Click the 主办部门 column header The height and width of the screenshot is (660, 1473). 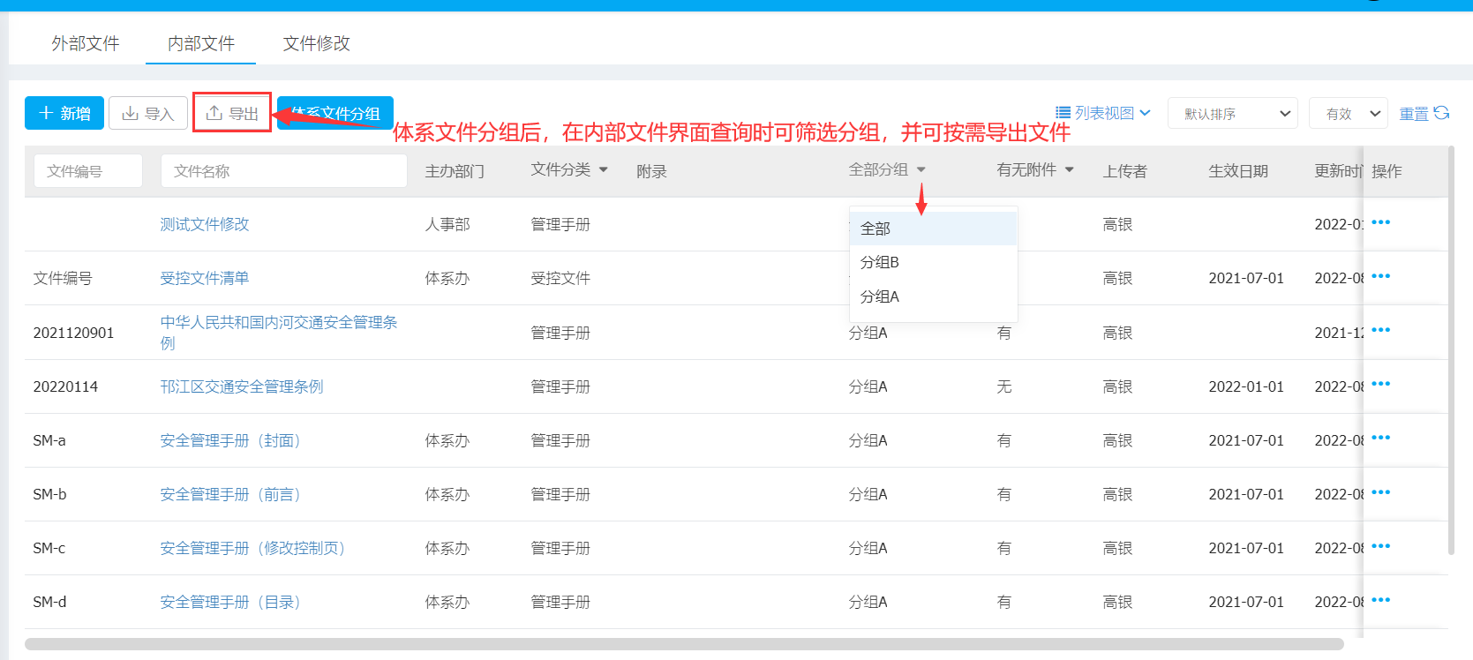pos(455,171)
